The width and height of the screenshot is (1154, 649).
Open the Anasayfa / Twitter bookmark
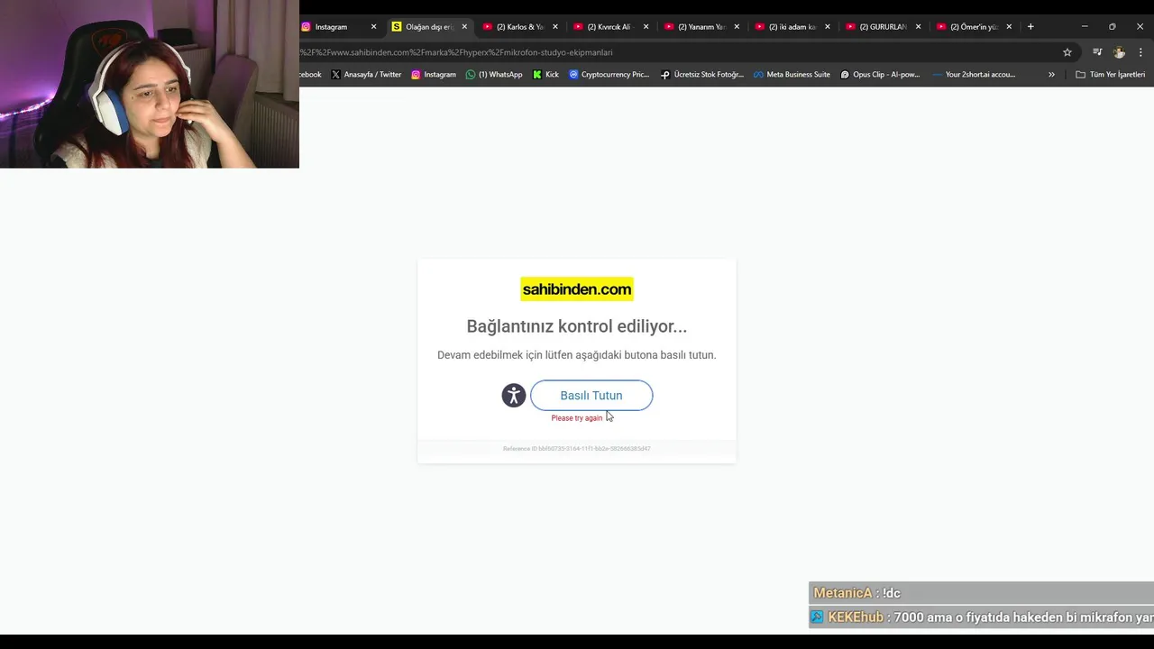(366, 75)
